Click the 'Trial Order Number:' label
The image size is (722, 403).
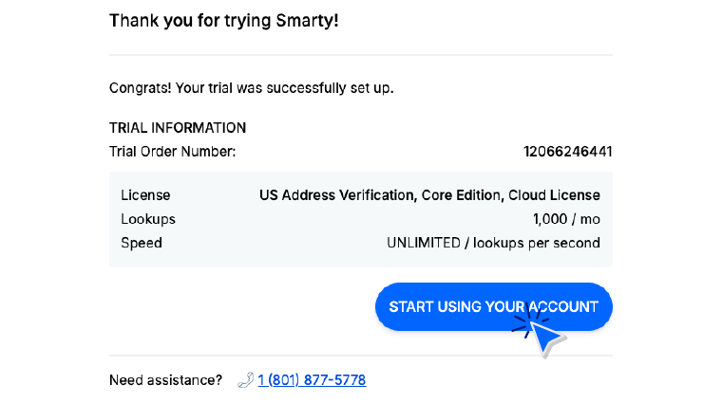coord(172,151)
